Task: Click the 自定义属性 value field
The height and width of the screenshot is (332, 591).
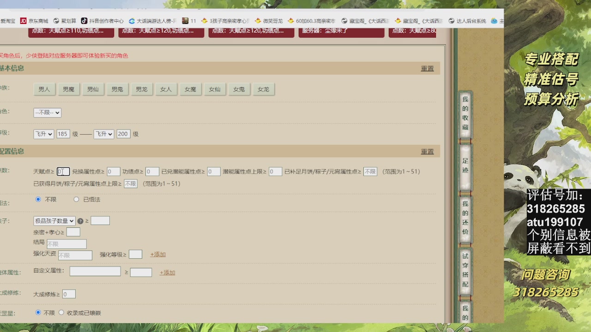Action: point(141,273)
